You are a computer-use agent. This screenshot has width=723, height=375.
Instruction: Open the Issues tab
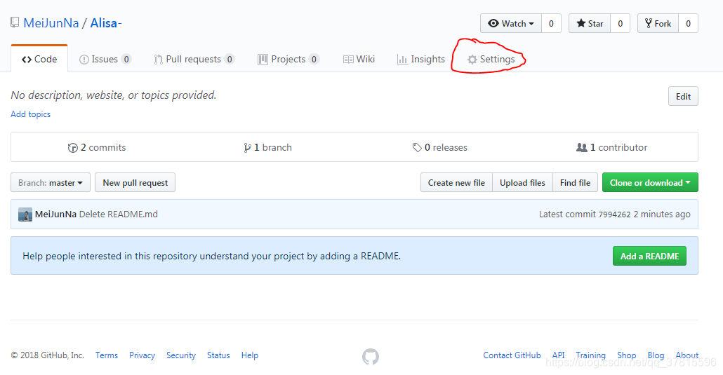tap(105, 59)
